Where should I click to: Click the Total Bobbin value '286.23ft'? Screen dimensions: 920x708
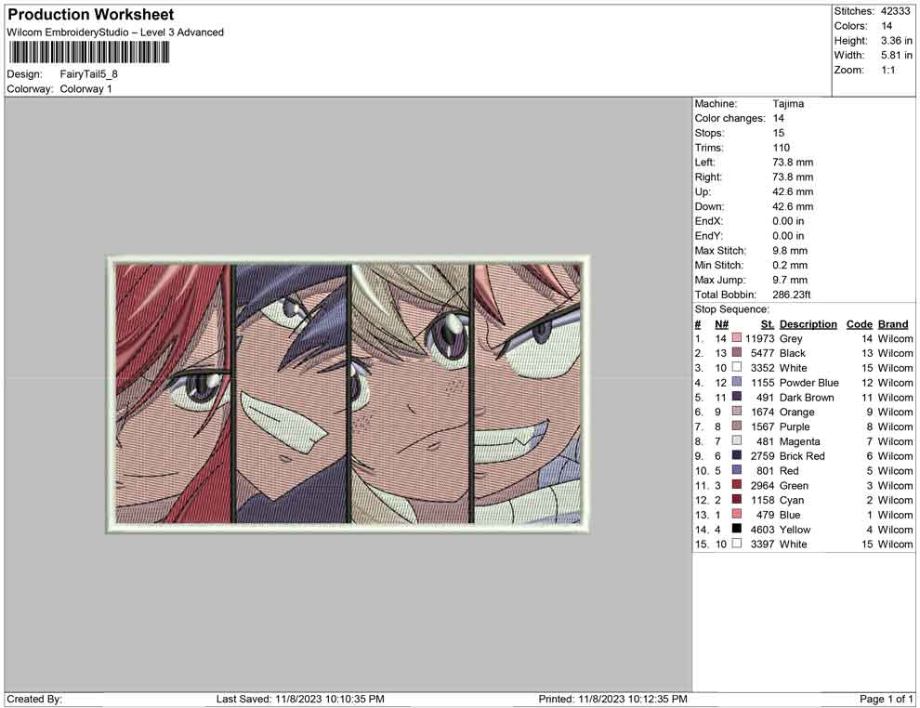[x=792, y=295]
